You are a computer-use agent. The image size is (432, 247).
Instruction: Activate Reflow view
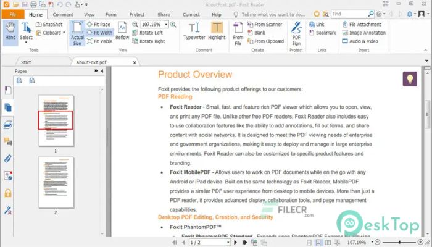click(x=122, y=31)
